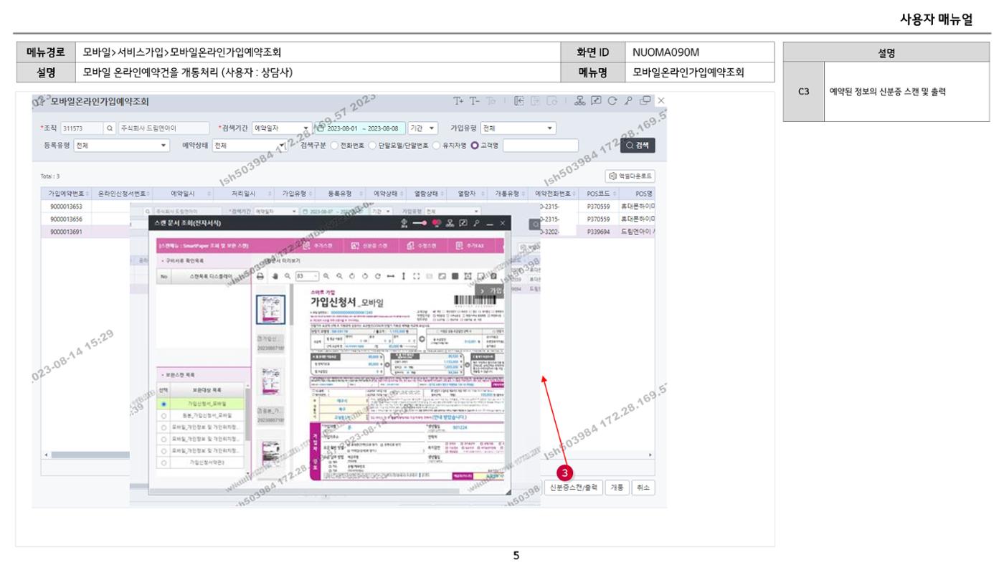Click the organization icon in scan dialog title bar
Screen dimensions: 1004x565
click(449, 224)
